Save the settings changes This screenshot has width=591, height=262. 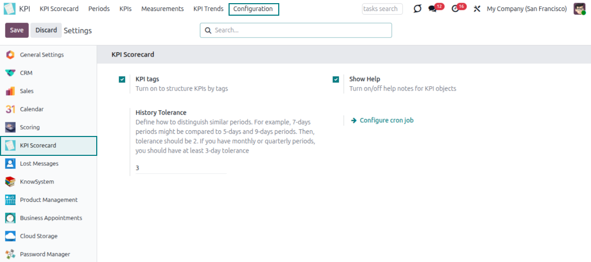click(x=17, y=30)
